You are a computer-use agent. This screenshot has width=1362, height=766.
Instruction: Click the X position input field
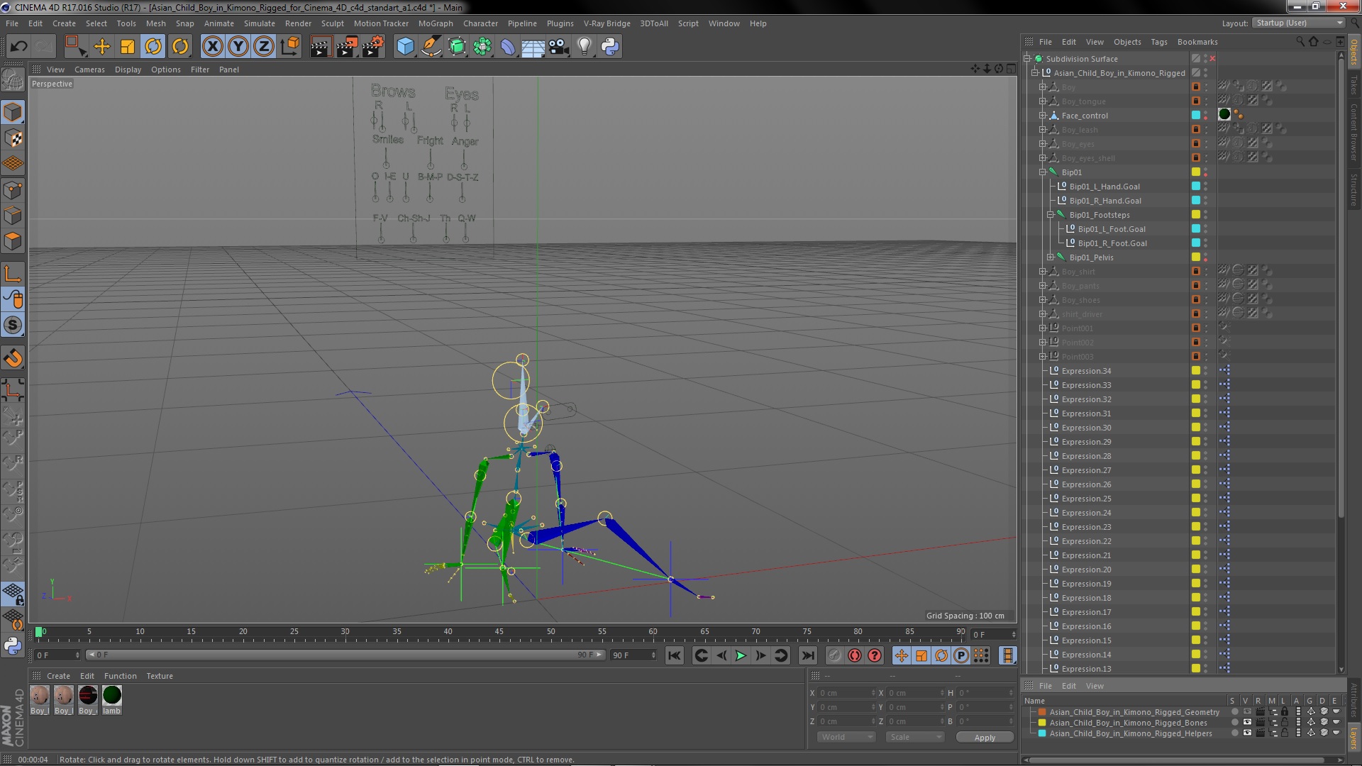tap(848, 693)
